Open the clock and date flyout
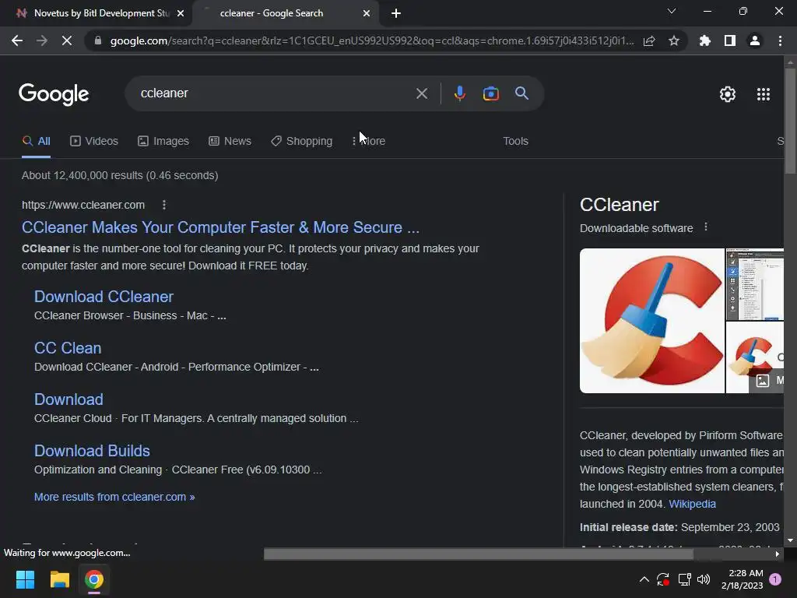Screen dimensions: 797x598 click(x=742, y=579)
